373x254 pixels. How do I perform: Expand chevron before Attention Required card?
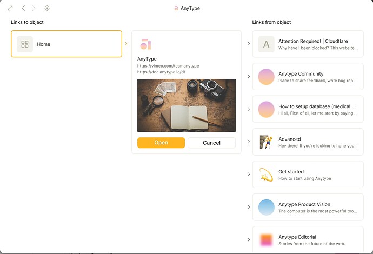(x=249, y=44)
